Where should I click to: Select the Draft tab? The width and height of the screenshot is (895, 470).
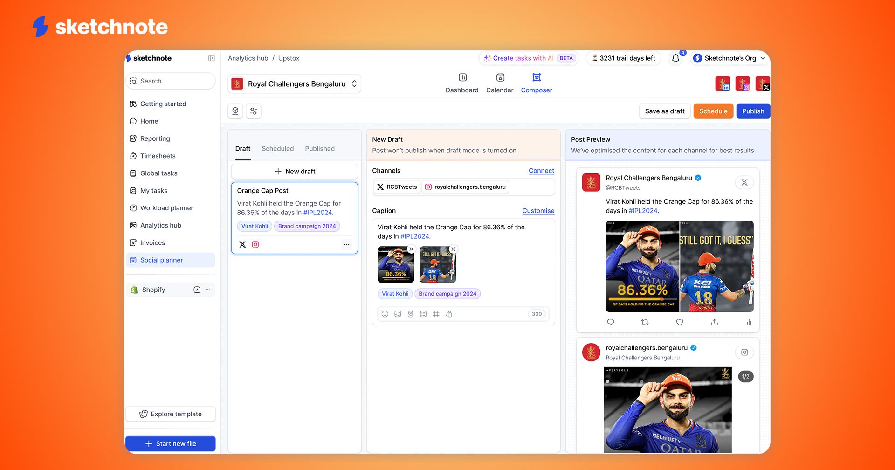243,149
